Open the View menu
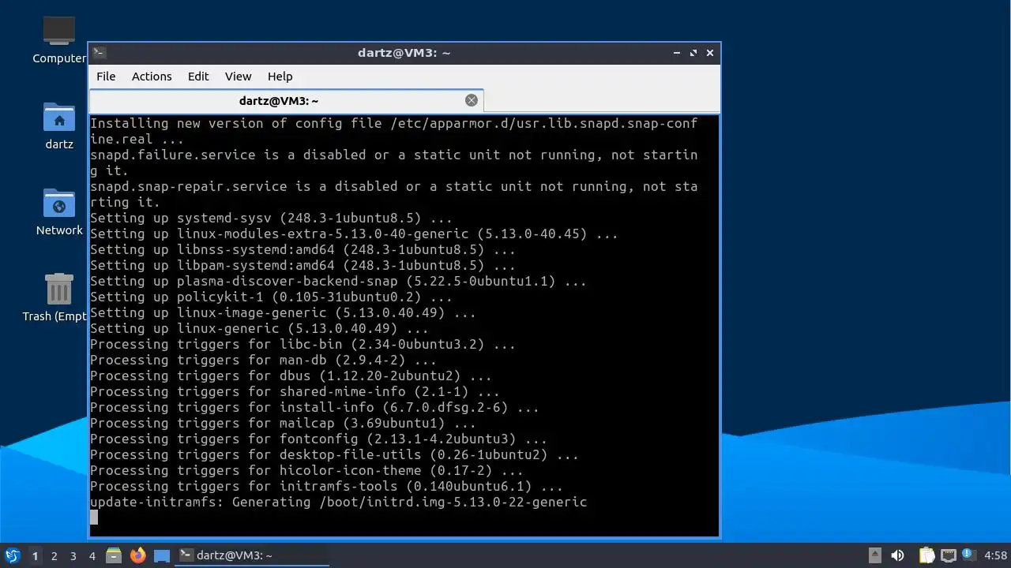 tap(238, 77)
